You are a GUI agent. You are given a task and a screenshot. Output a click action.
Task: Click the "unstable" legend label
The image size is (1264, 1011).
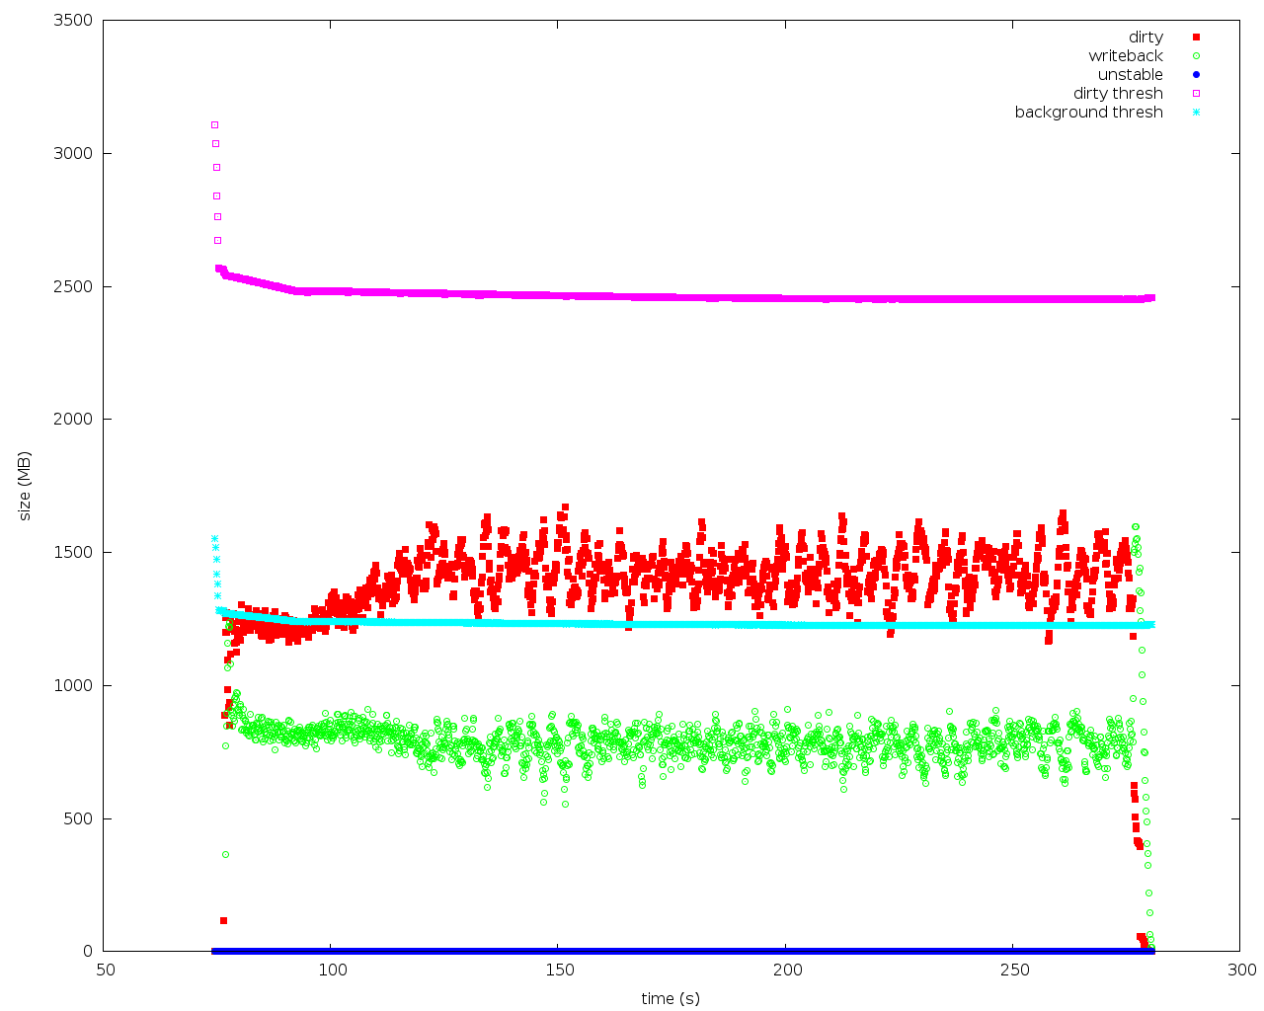tap(1131, 75)
